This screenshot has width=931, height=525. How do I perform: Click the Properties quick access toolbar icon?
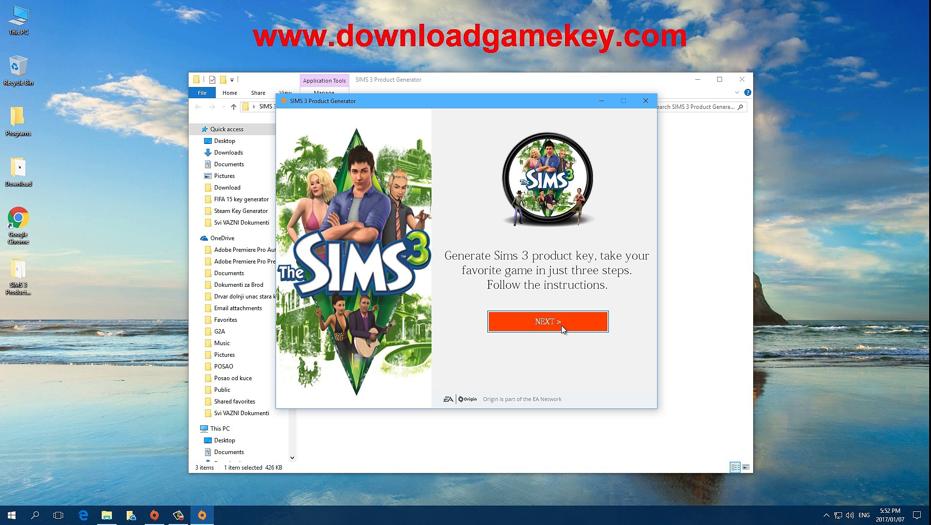[x=212, y=80]
